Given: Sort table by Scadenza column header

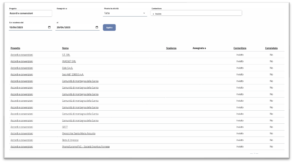Looking at the screenshot, I should 171,48.
